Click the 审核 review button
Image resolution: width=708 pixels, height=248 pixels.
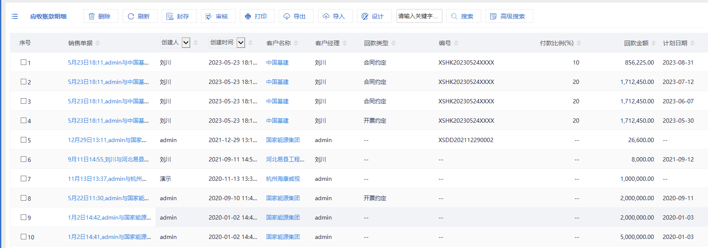218,16
